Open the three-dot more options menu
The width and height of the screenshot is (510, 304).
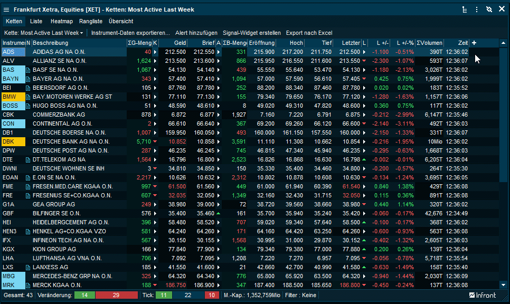pos(477,9)
